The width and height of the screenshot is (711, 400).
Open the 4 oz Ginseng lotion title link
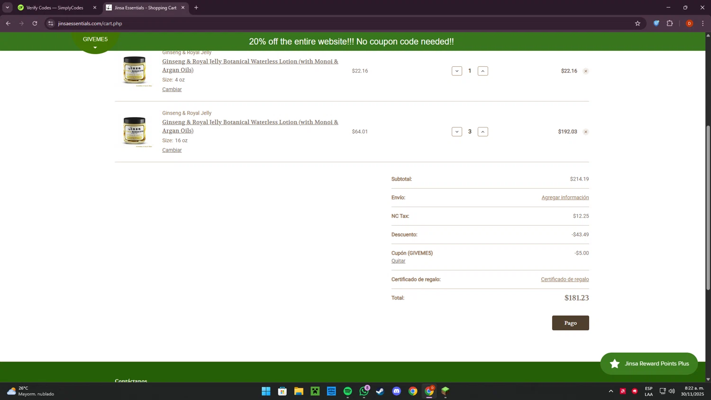pyautogui.click(x=250, y=65)
